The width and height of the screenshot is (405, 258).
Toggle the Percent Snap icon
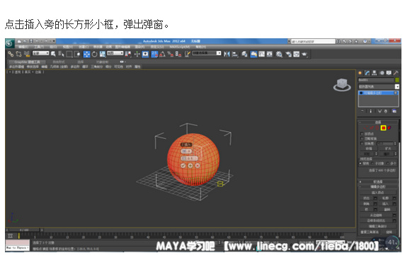170,54
